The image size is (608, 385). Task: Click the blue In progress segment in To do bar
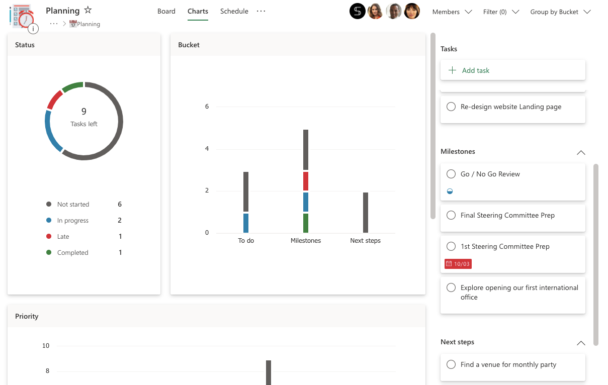coord(246,223)
